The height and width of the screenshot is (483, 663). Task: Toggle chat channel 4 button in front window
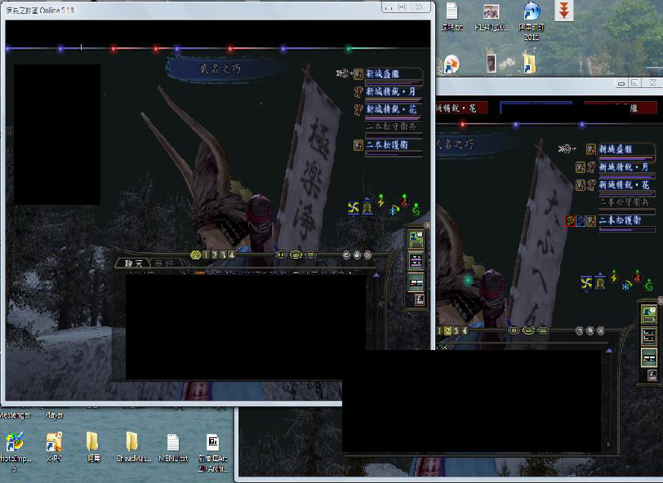coord(231,255)
